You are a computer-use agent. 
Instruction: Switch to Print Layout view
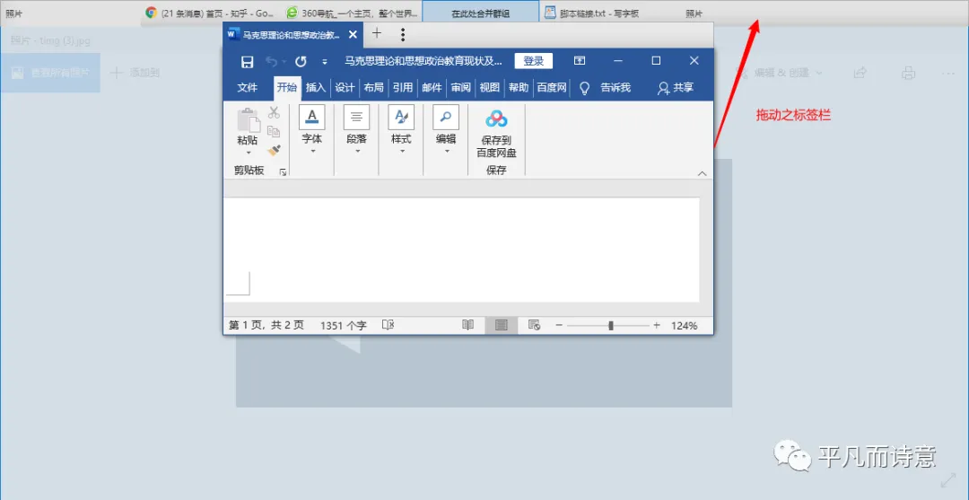pyautogui.click(x=502, y=325)
